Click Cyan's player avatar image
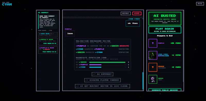 153,55
